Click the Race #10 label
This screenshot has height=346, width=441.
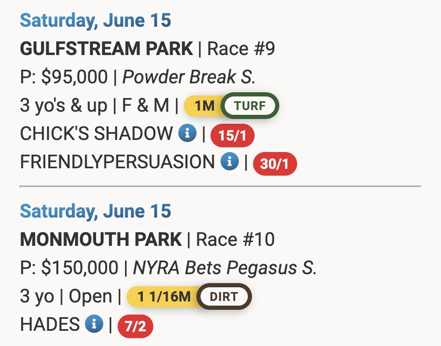point(235,240)
